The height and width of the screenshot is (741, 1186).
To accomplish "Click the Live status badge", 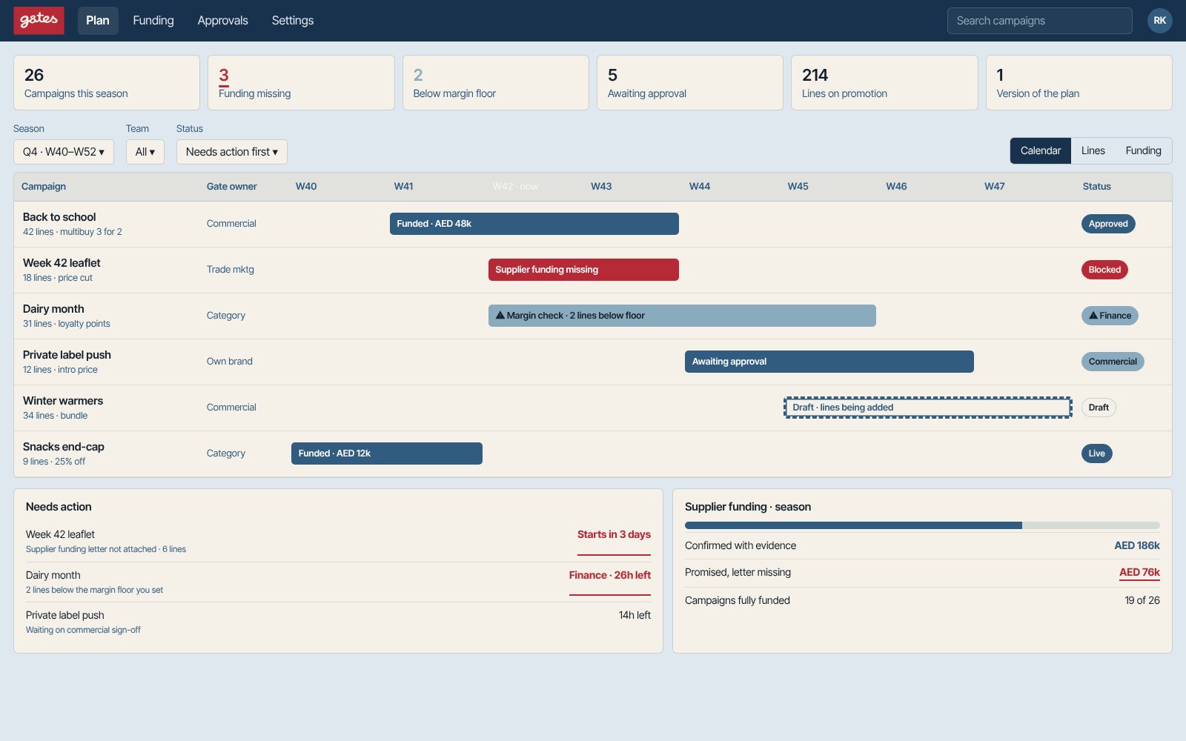I will pyautogui.click(x=1097, y=453).
